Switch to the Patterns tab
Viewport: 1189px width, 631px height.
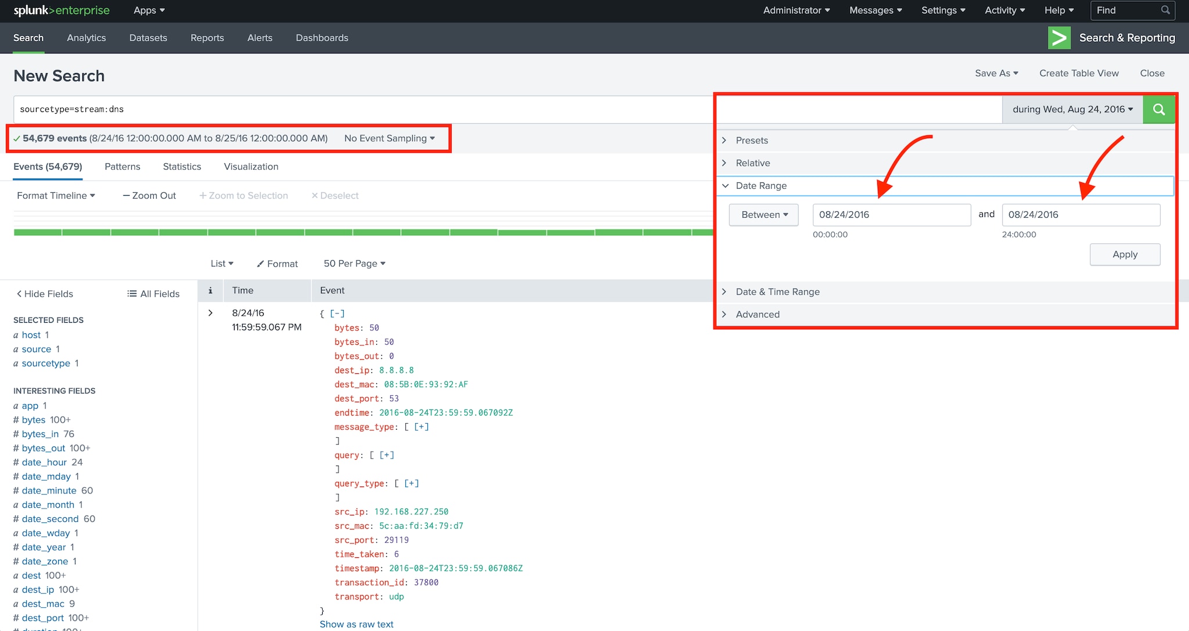tap(122, 167)
